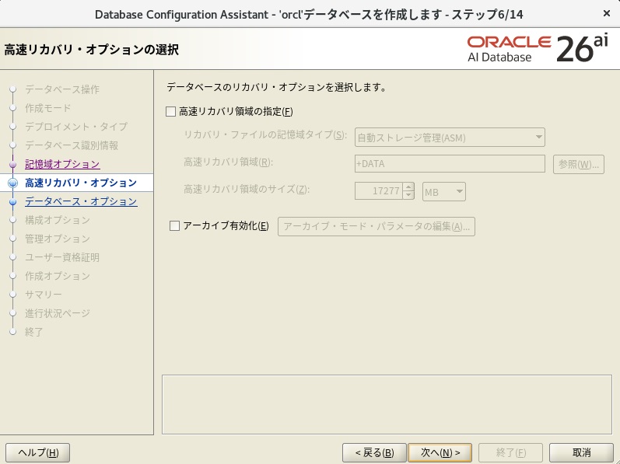Click the データベースのリカバリ・オプションを選択します text
The image size is (620, 464).
coord(276,87)
